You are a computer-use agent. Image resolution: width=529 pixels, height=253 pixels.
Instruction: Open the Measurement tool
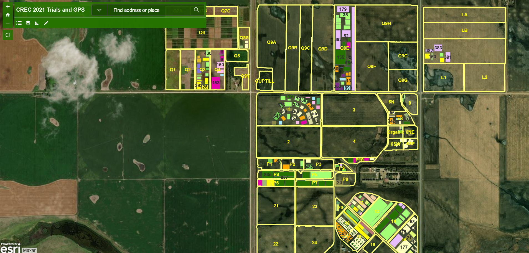(x=37, y=23)
